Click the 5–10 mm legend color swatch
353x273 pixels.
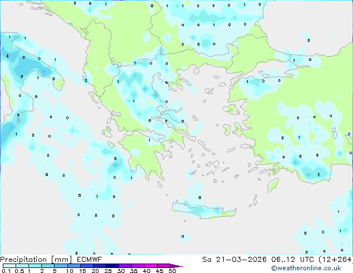pyautogui.click(x=61, y=266)
